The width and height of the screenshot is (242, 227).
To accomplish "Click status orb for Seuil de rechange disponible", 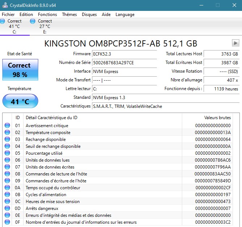I will 7,146.
